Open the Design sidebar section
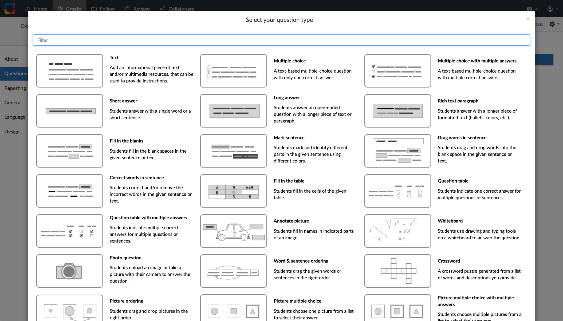This screenshot has height=321, width=563. (x=12, y=132)
